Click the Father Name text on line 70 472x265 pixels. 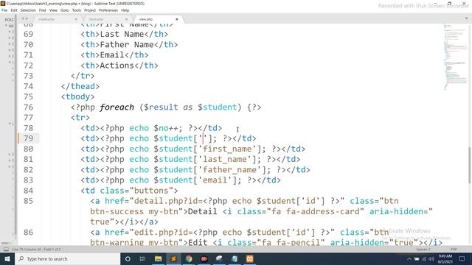pos(127,45)
